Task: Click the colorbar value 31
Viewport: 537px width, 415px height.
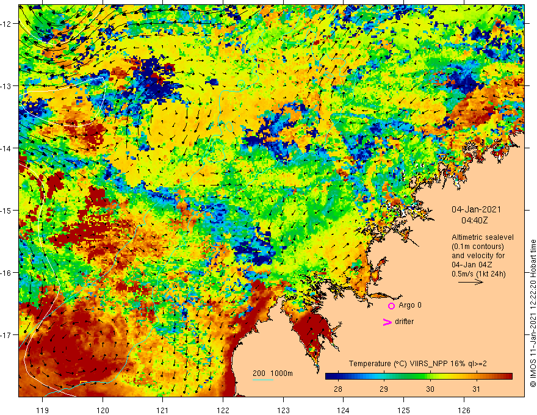Action: click(x=476, y=389)
